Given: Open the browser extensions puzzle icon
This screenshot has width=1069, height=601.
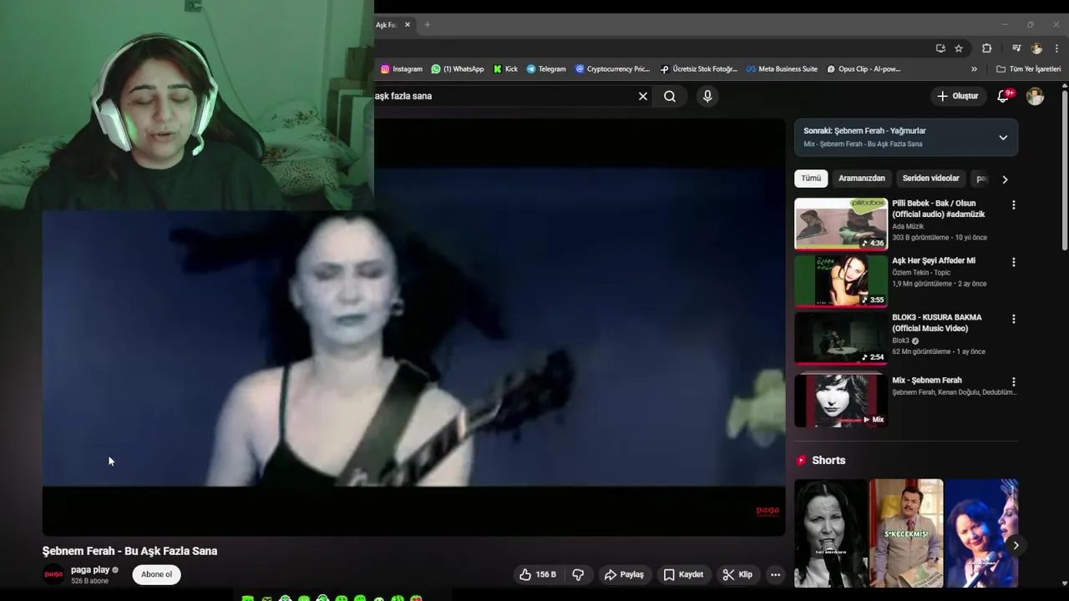Looking at the screenshot, I should click(986, 48).
